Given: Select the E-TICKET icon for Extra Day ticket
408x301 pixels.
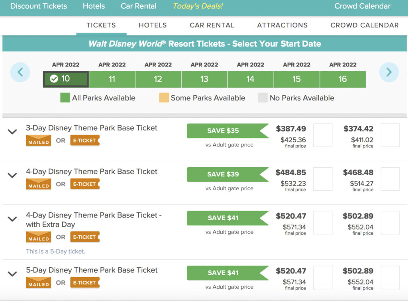Looking at the screenshot, I should 84,236.
